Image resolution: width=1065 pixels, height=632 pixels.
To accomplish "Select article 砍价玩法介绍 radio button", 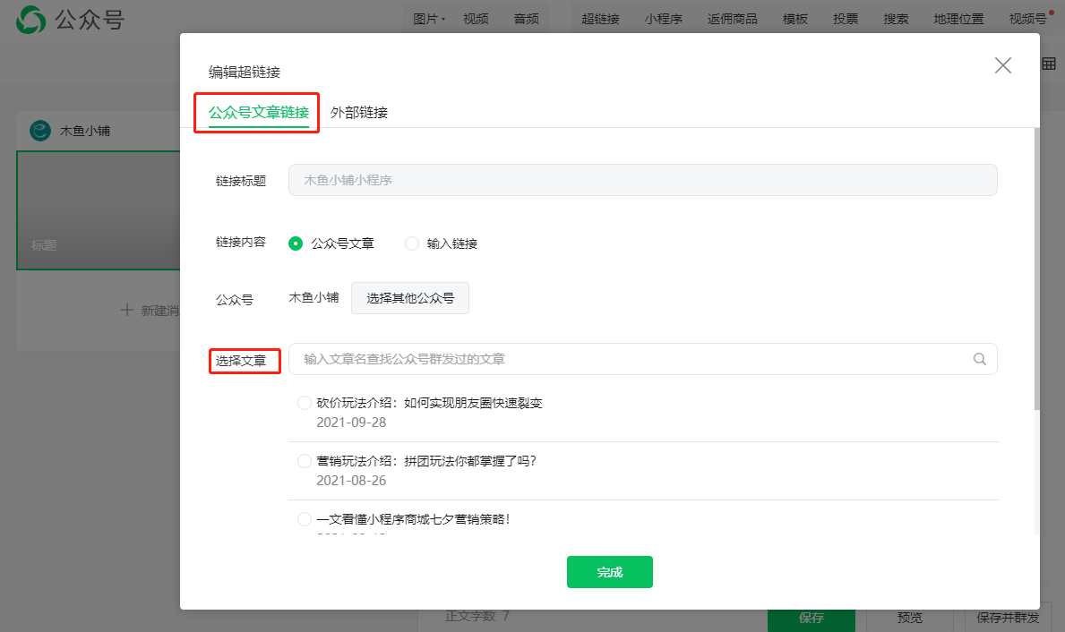I will tap(305, 404).
